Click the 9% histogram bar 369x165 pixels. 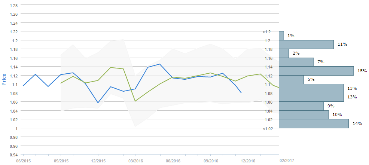tap(301, 106)
